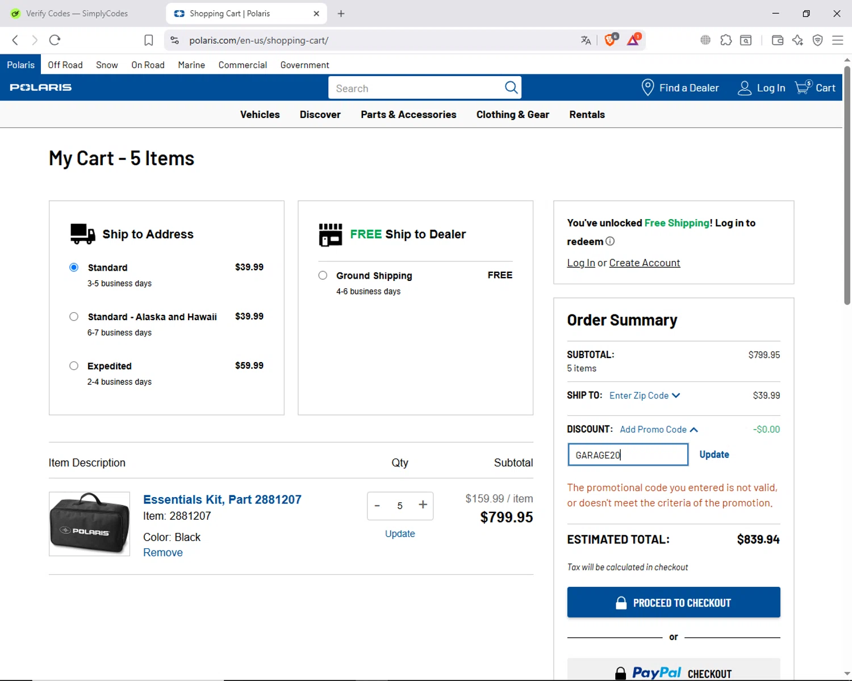
Task: Click the page vertical scrollbar
Action: [847, 186]
